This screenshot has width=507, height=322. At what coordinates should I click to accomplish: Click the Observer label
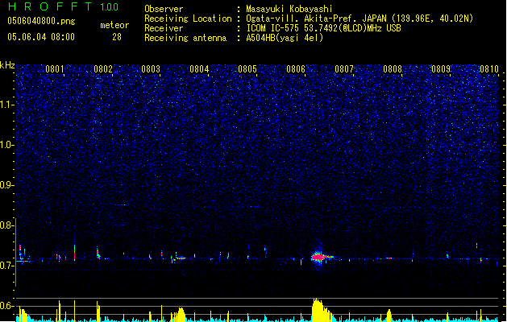tap(164, 9)
